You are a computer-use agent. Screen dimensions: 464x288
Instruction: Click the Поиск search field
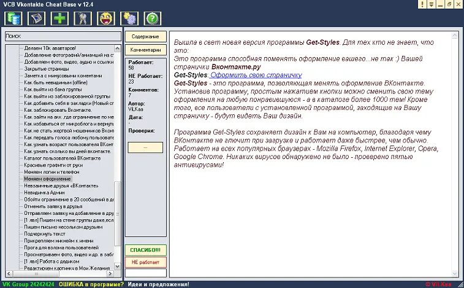(63, 36)
